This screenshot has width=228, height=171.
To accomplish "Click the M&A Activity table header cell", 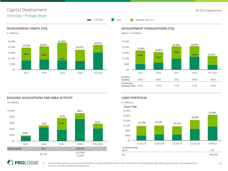I will point(15,149).
